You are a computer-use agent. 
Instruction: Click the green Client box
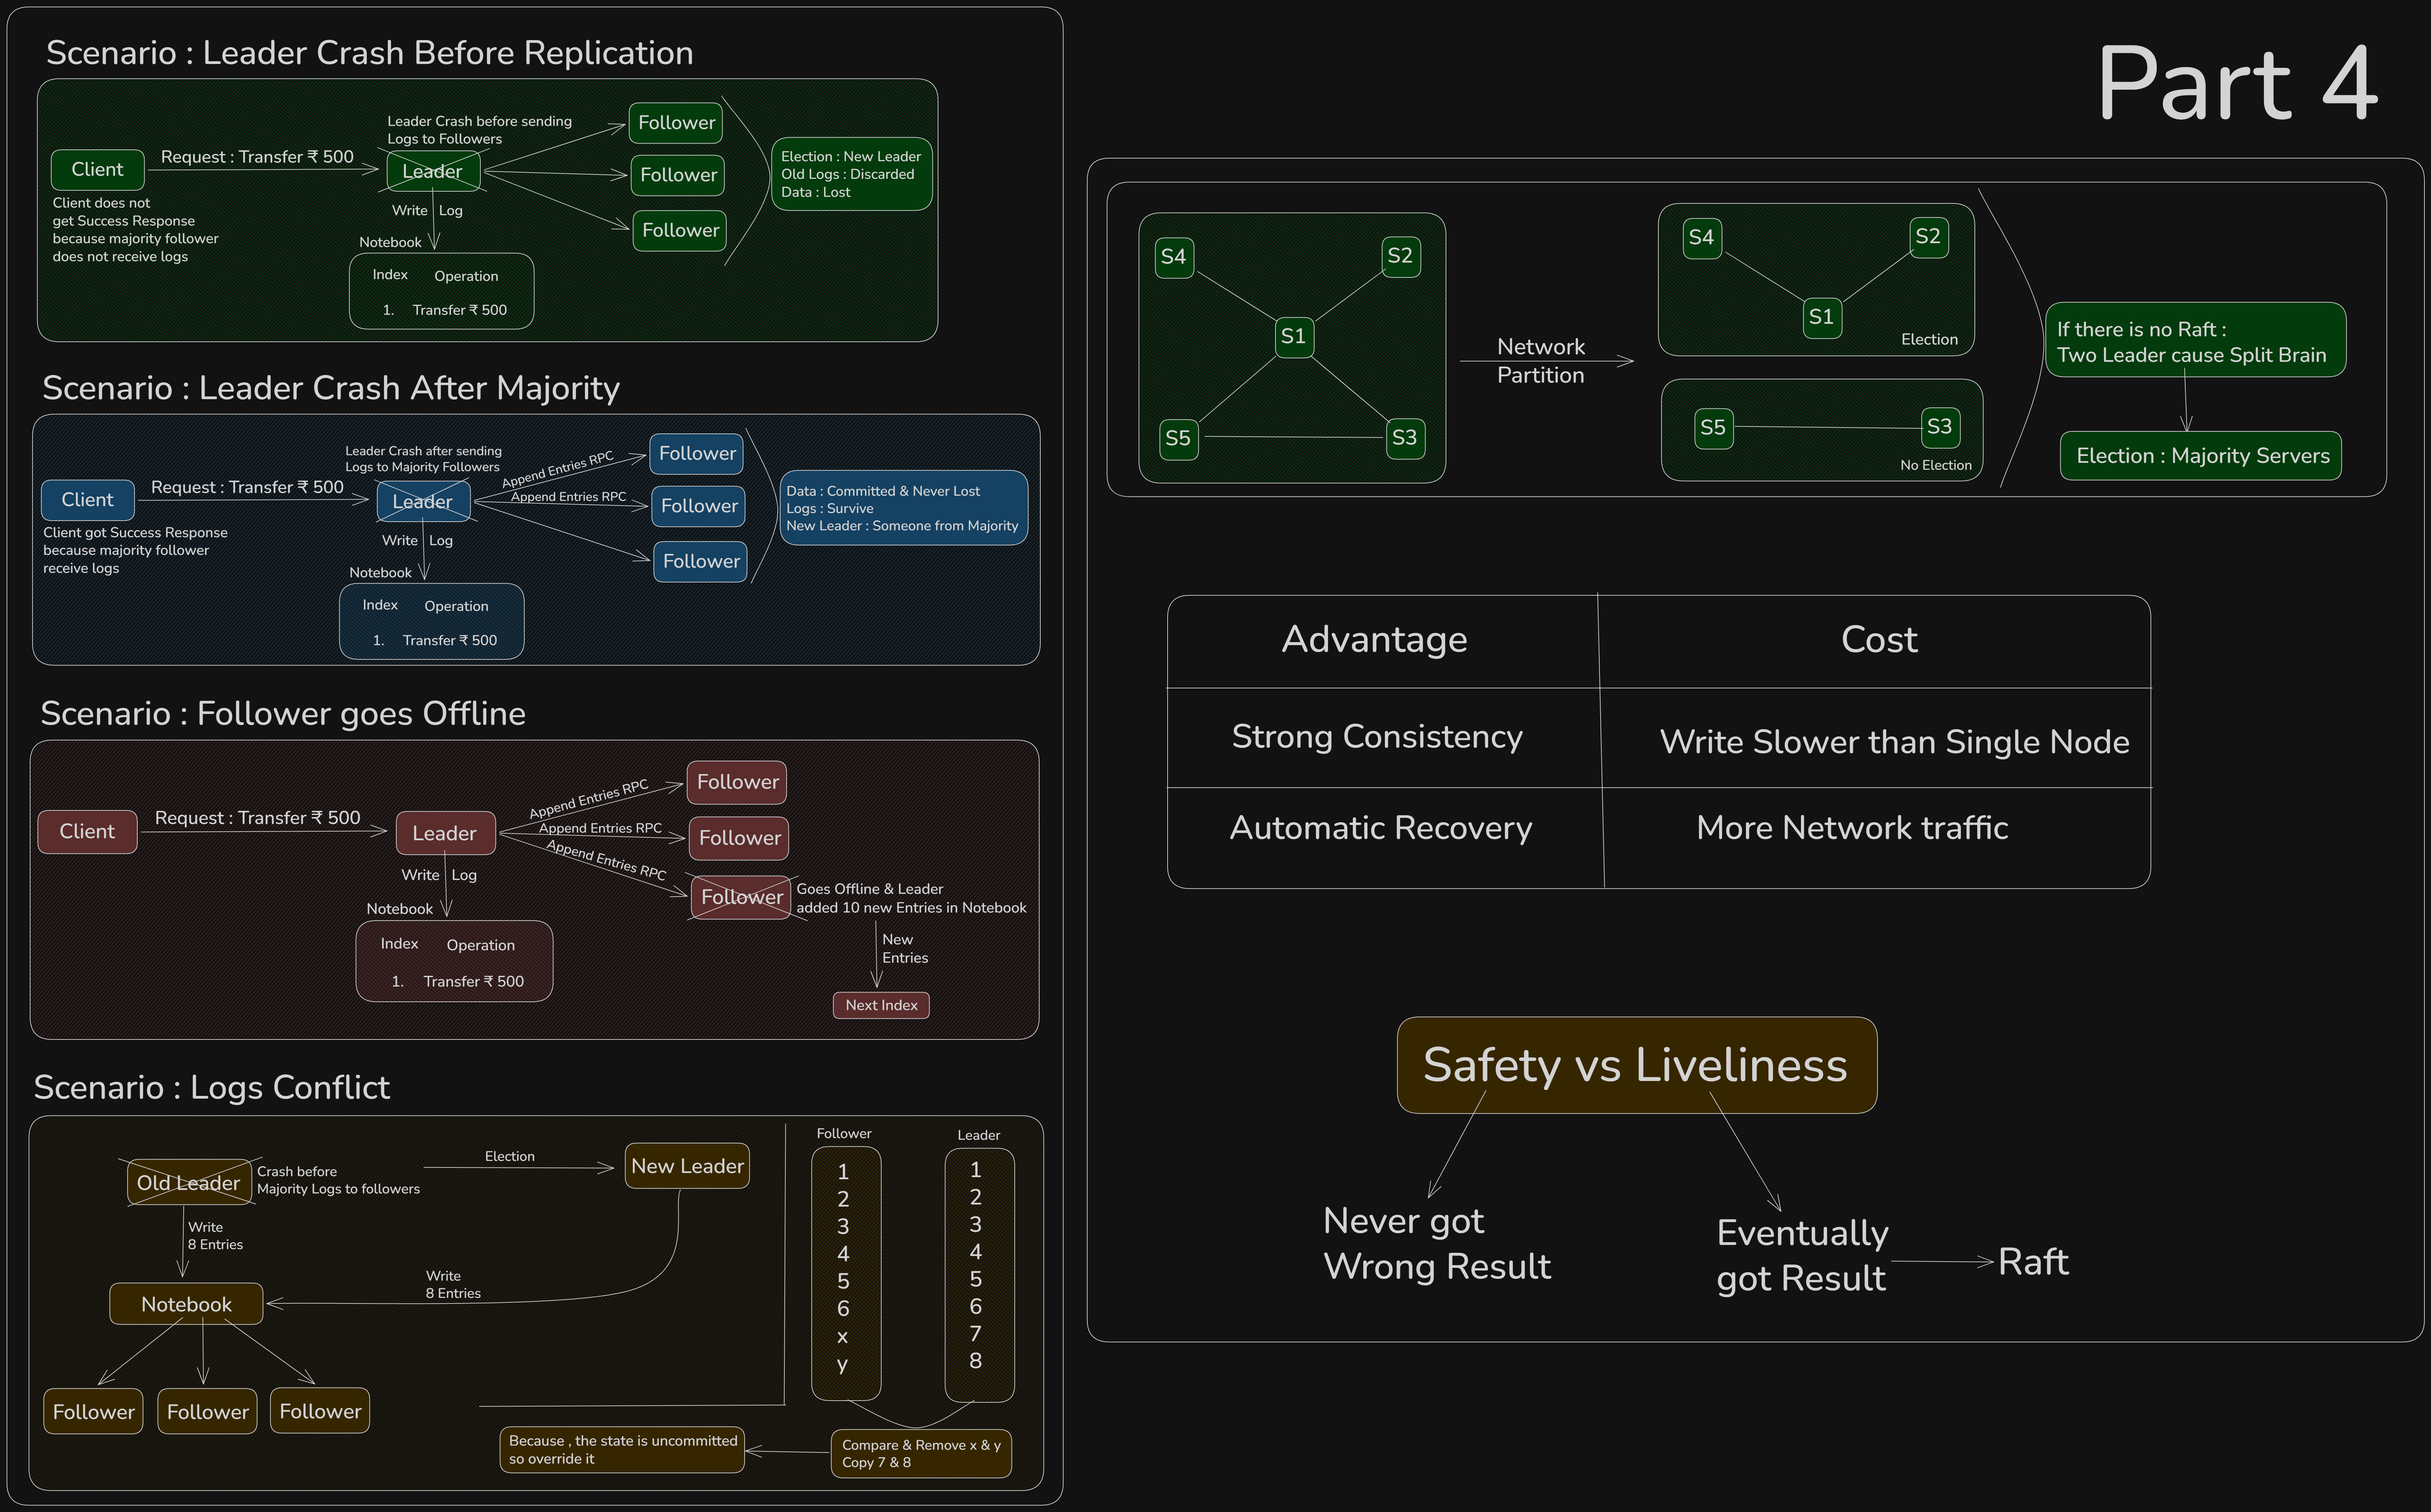pyautogui.click(x=98, y=170)
